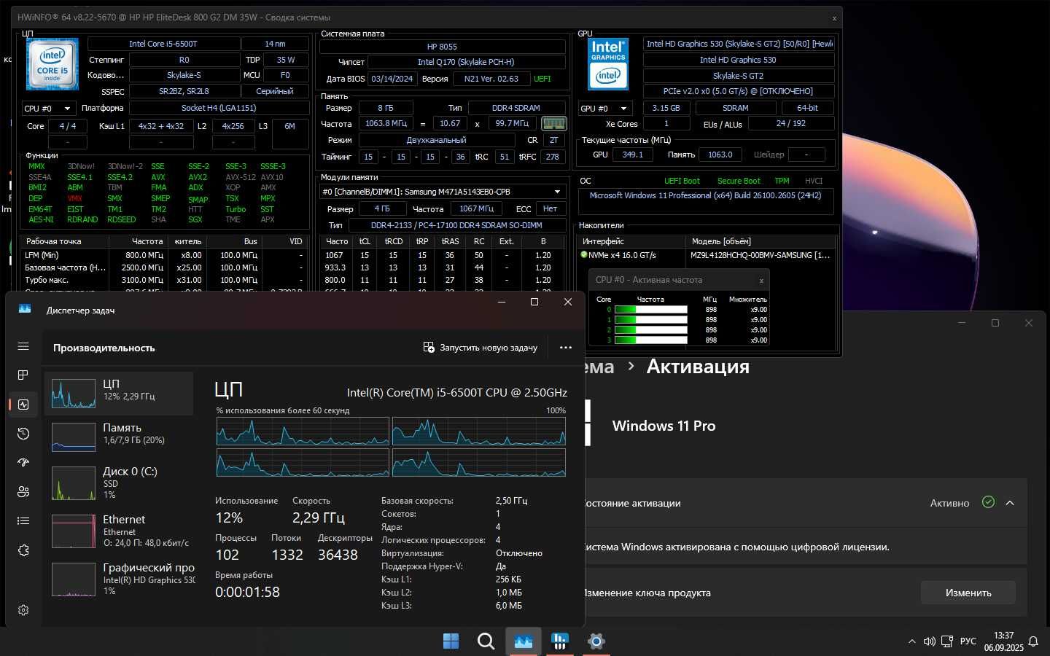The image size is (1050, 656).
Task: Click the green activation checkmark icon
Action: 988,502
